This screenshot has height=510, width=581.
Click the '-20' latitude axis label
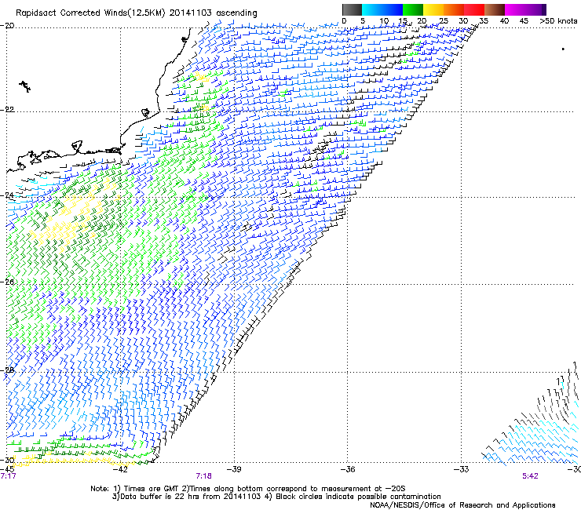7,26
